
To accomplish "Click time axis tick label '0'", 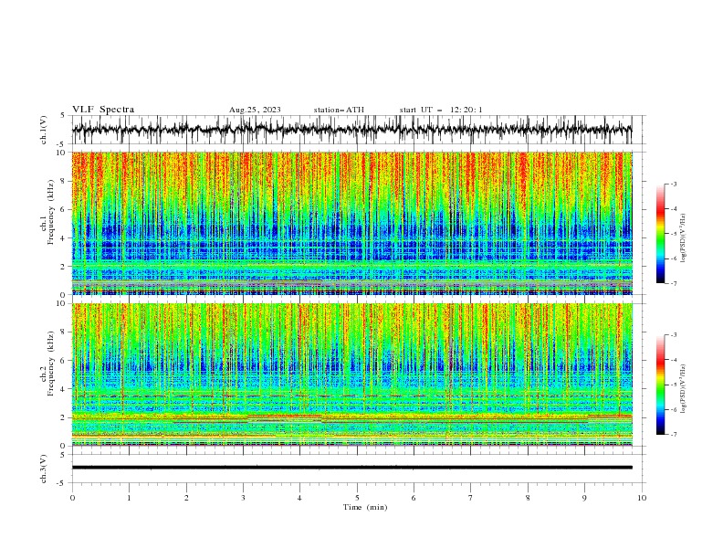I will coord(72,498).
